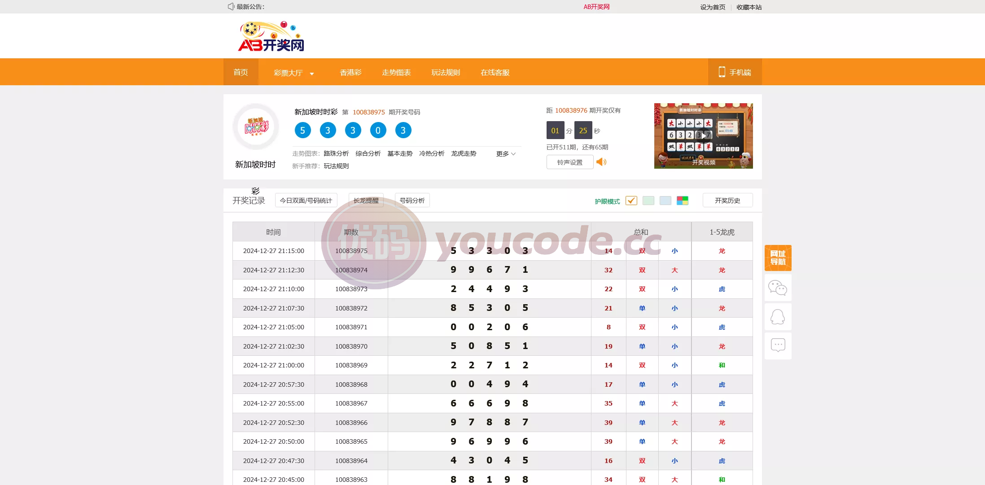Select the multicolor theme swatch

682,201
